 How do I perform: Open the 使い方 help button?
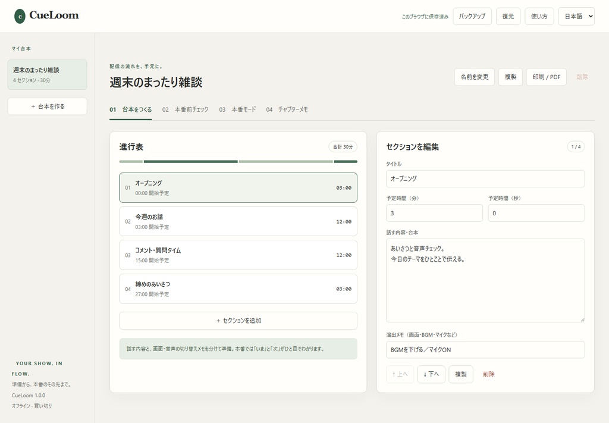click(x=539, y=16)
